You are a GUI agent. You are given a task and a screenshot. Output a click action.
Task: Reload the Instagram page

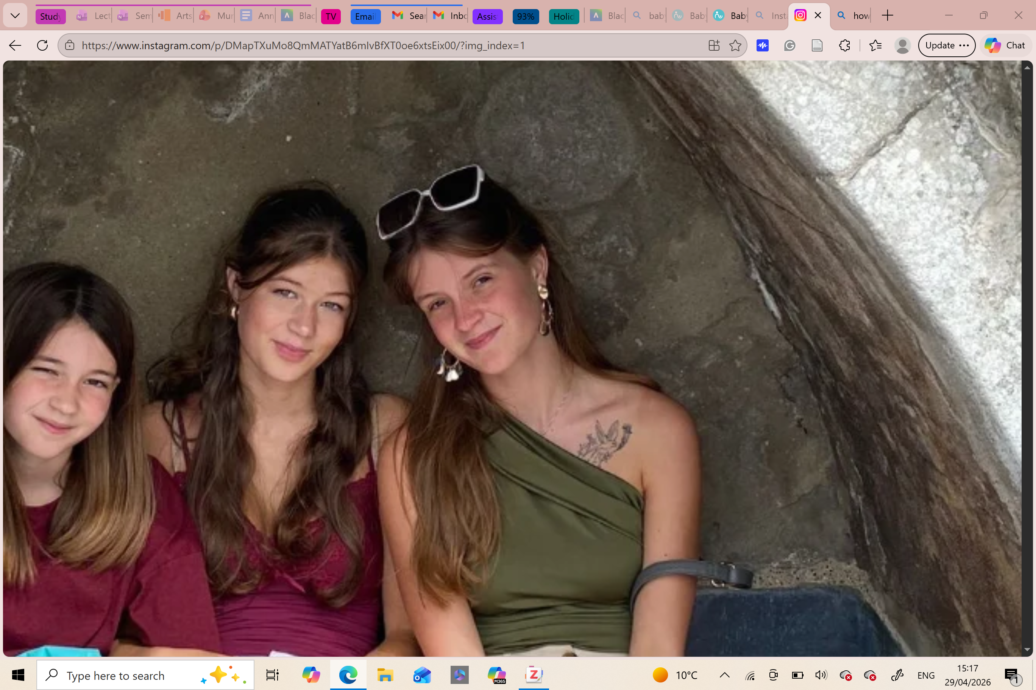point(42,45)
